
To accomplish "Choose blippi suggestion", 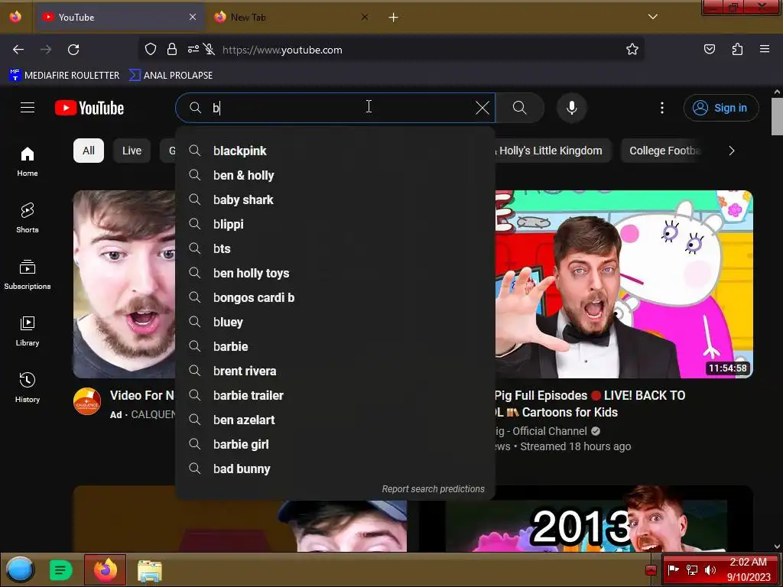I will [335, 224].
